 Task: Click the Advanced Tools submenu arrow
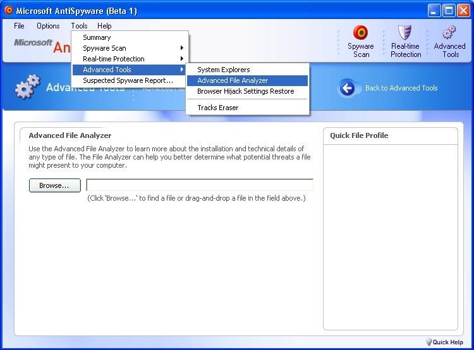click(x=181, y=70)
